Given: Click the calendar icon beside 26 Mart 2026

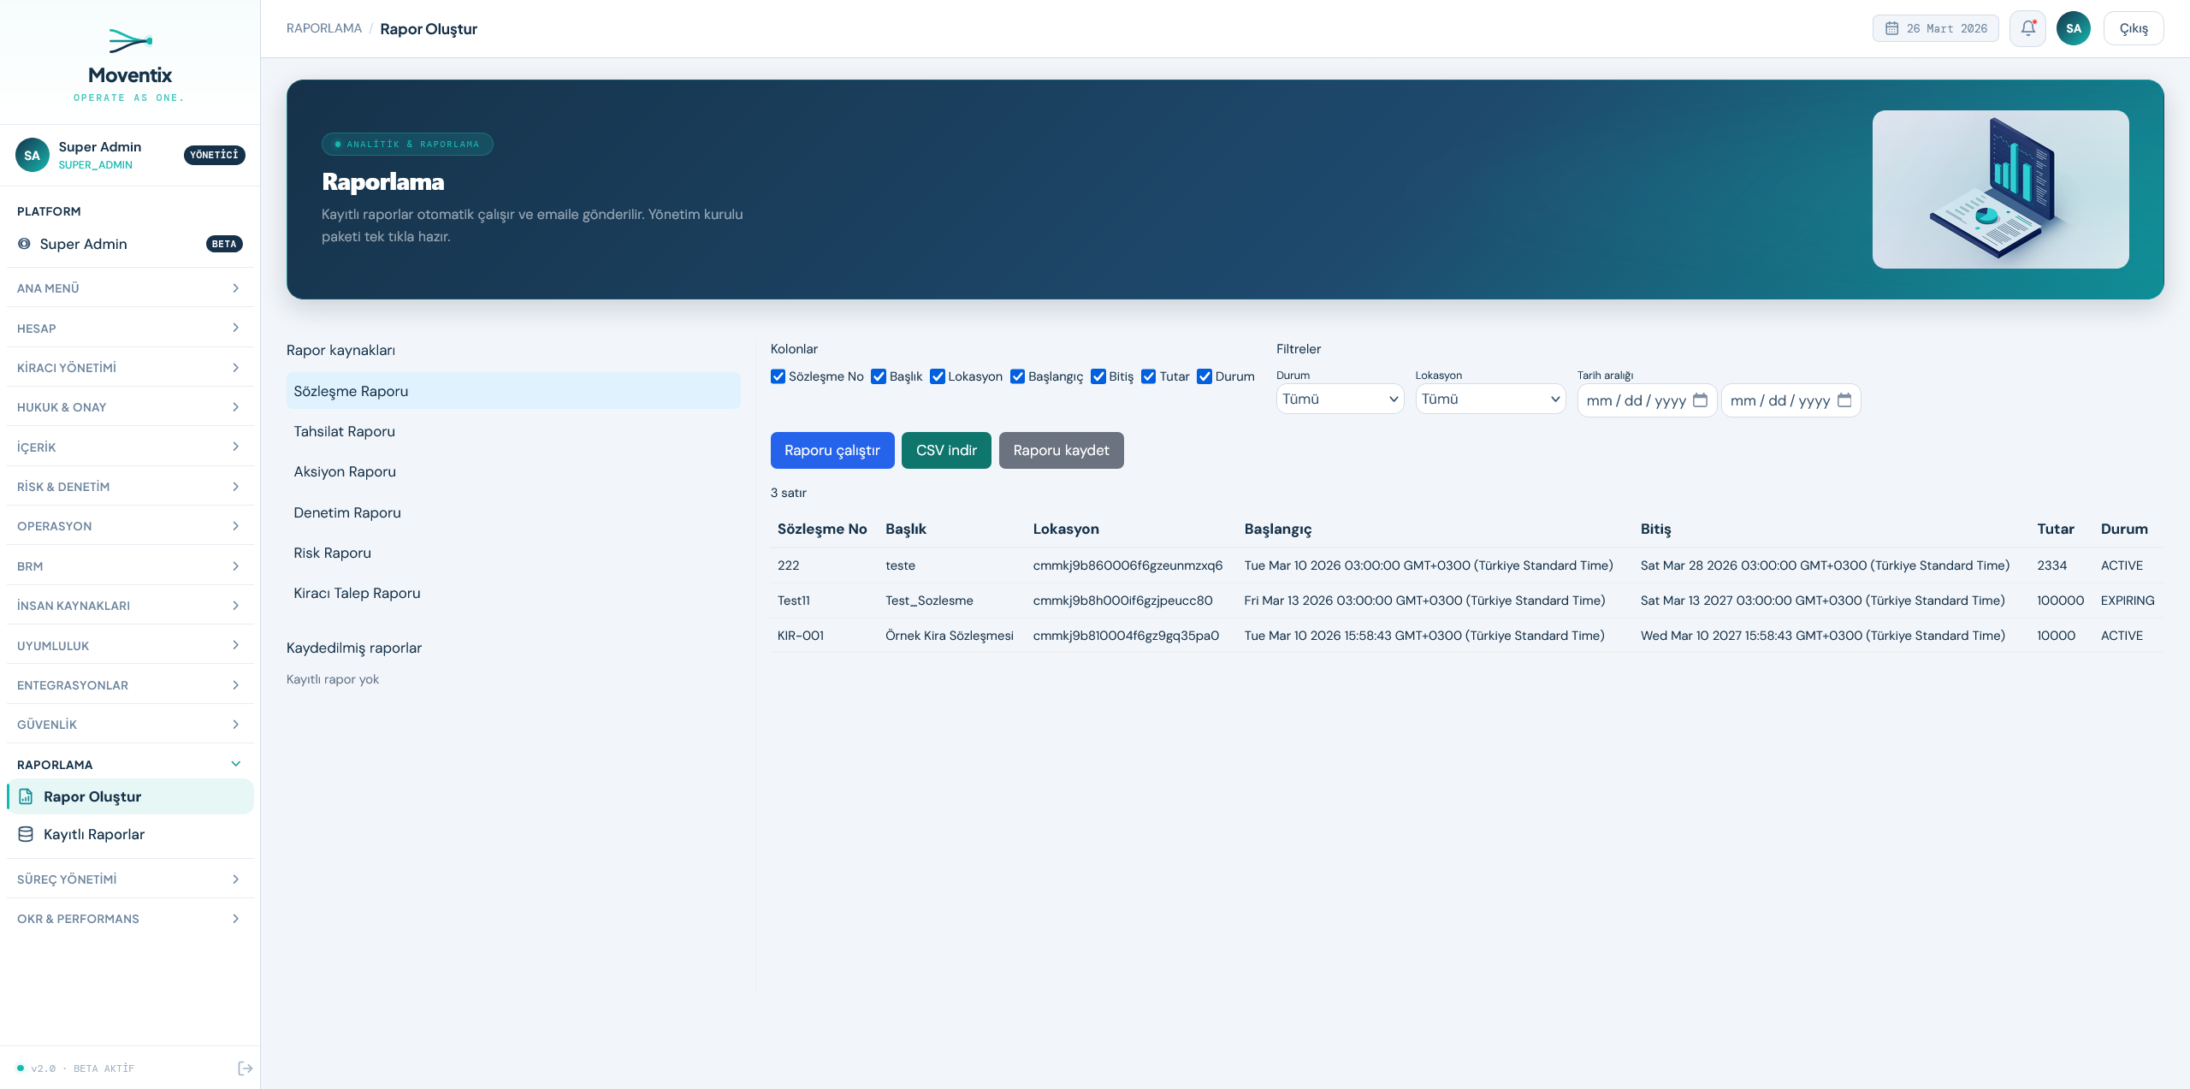Looking at the screenshot, I should click(1891, 28).
